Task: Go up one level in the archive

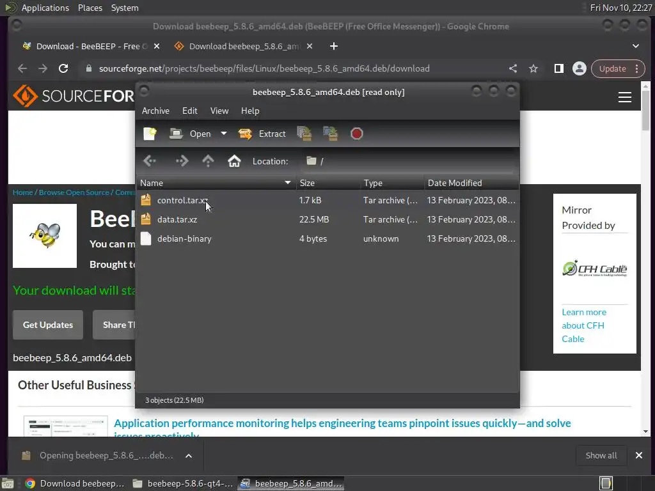Action: coord(208,161)
